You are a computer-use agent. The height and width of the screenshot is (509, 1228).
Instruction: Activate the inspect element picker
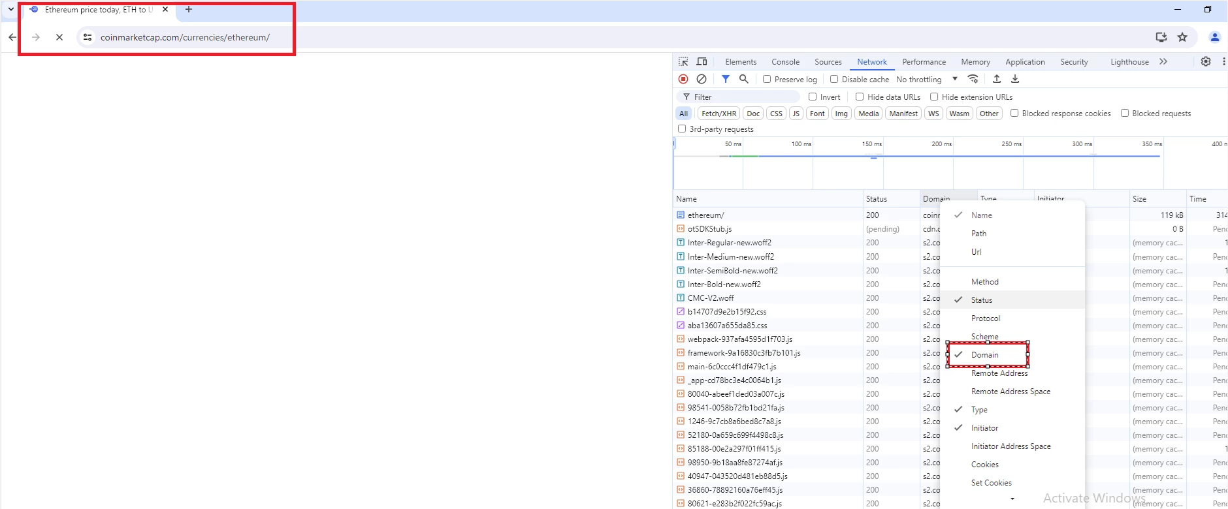coord(683,61)
